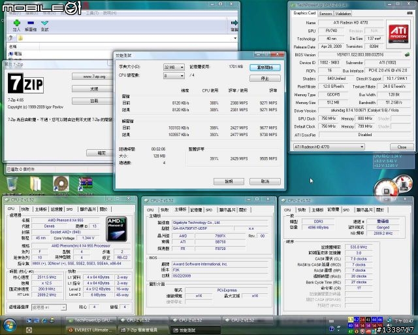Click the BIOS version field in GPU-Z
418x335 pixels.
click(360, 54)
